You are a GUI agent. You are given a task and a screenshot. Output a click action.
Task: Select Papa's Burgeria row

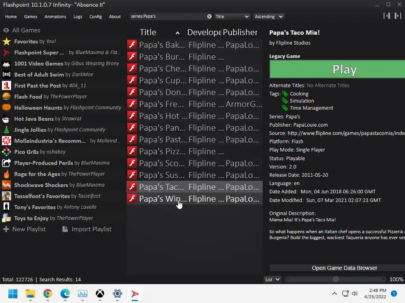point(195,57)
